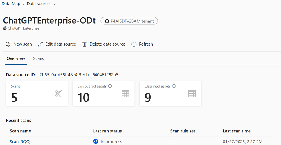Click the Discovered assets table grid icon

(x=125, y=94)
